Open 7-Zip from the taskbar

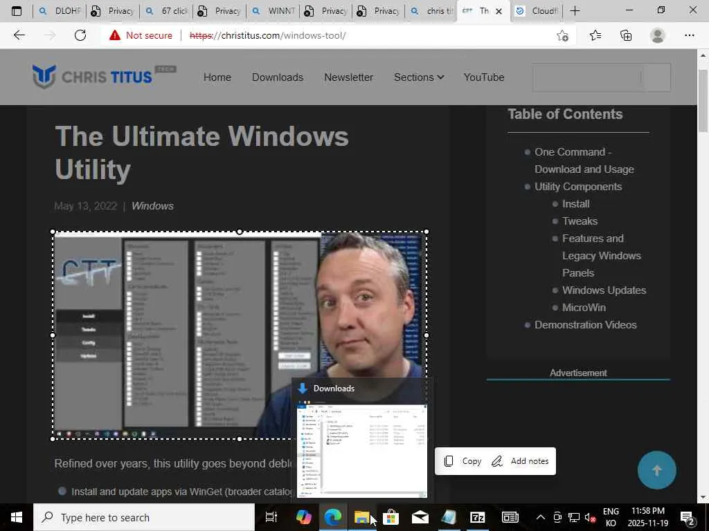tap(478, 517)
